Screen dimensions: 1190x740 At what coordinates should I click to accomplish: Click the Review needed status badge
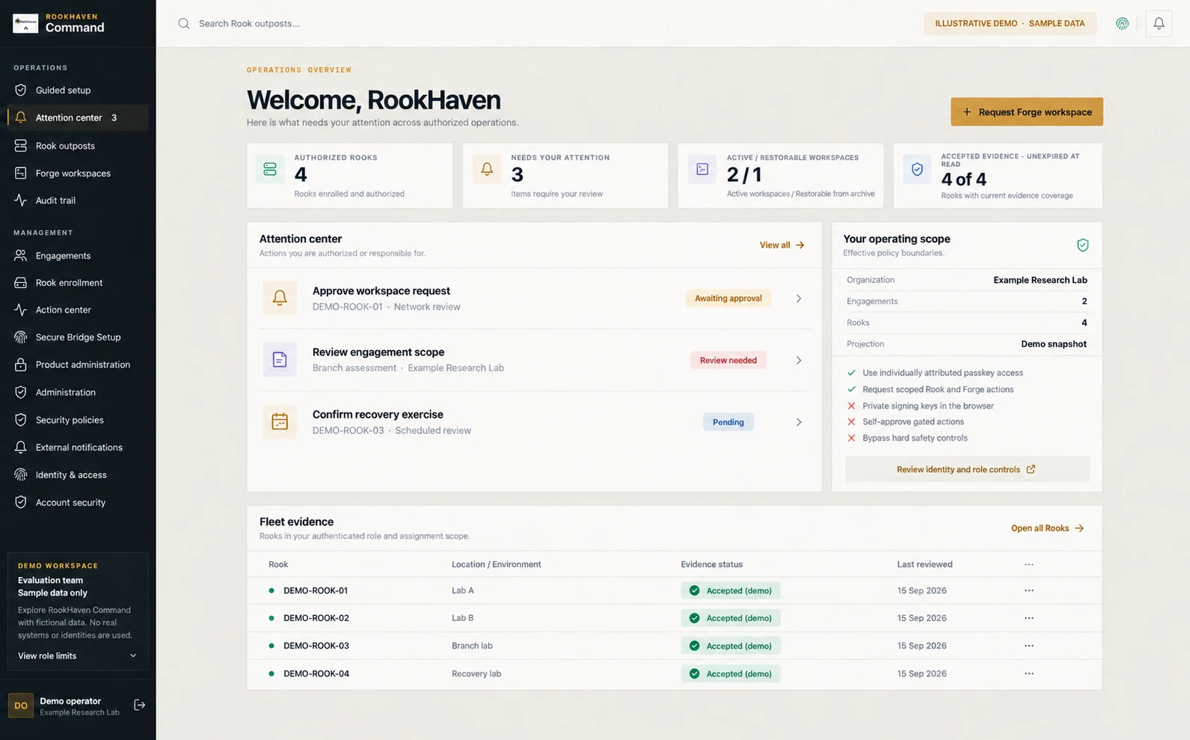pyautogui.click(x=729, y=361)
